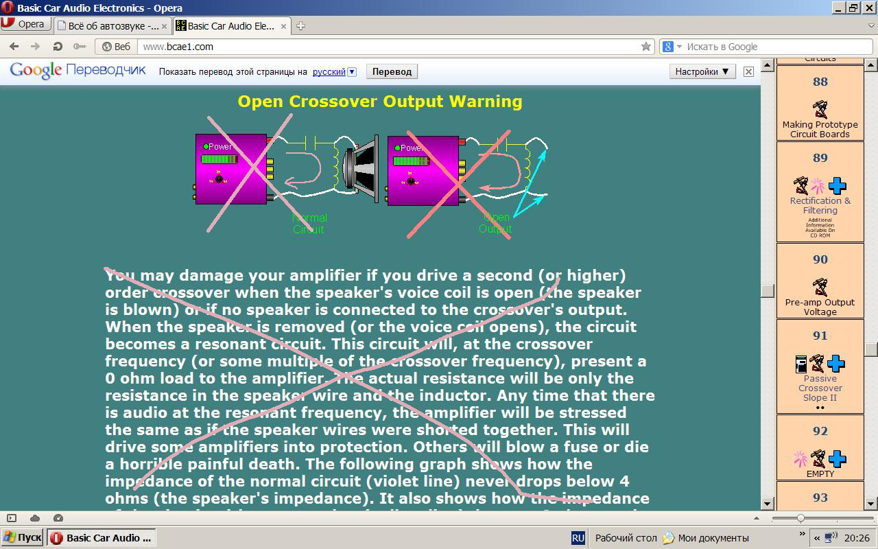Switch to the Всё об автозвуке tab
878x549 pixels.
pos(108,26)
